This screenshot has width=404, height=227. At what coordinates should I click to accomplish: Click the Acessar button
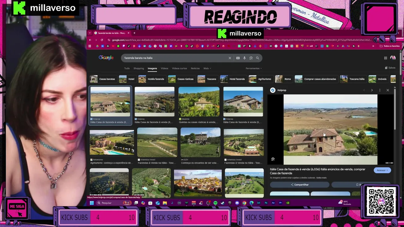(x=382, y=170)
